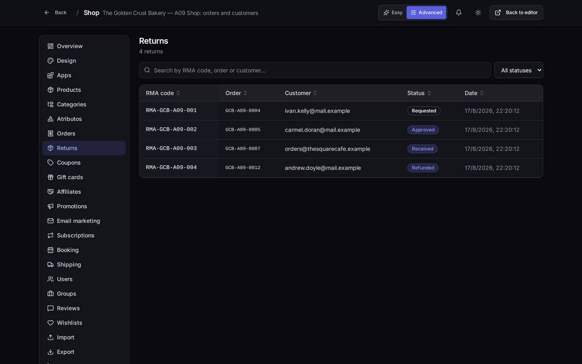The height and width of the screenshot is (364, 582).
Task: Sort table by Customer column
Action: [x=301, y=93]
